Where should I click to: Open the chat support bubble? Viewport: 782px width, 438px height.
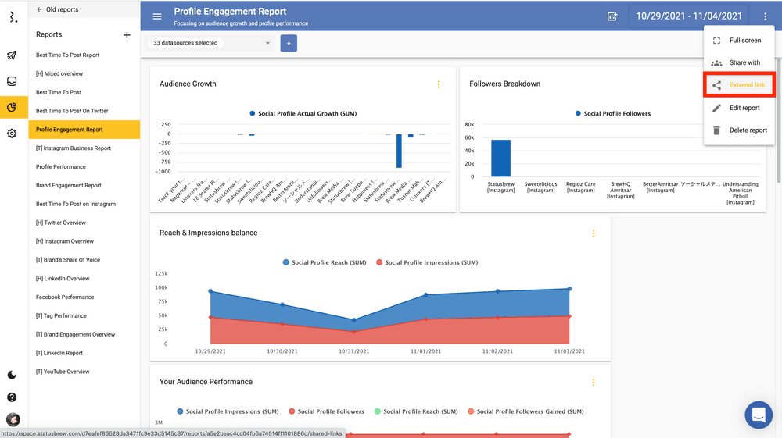tap(758, 415)
